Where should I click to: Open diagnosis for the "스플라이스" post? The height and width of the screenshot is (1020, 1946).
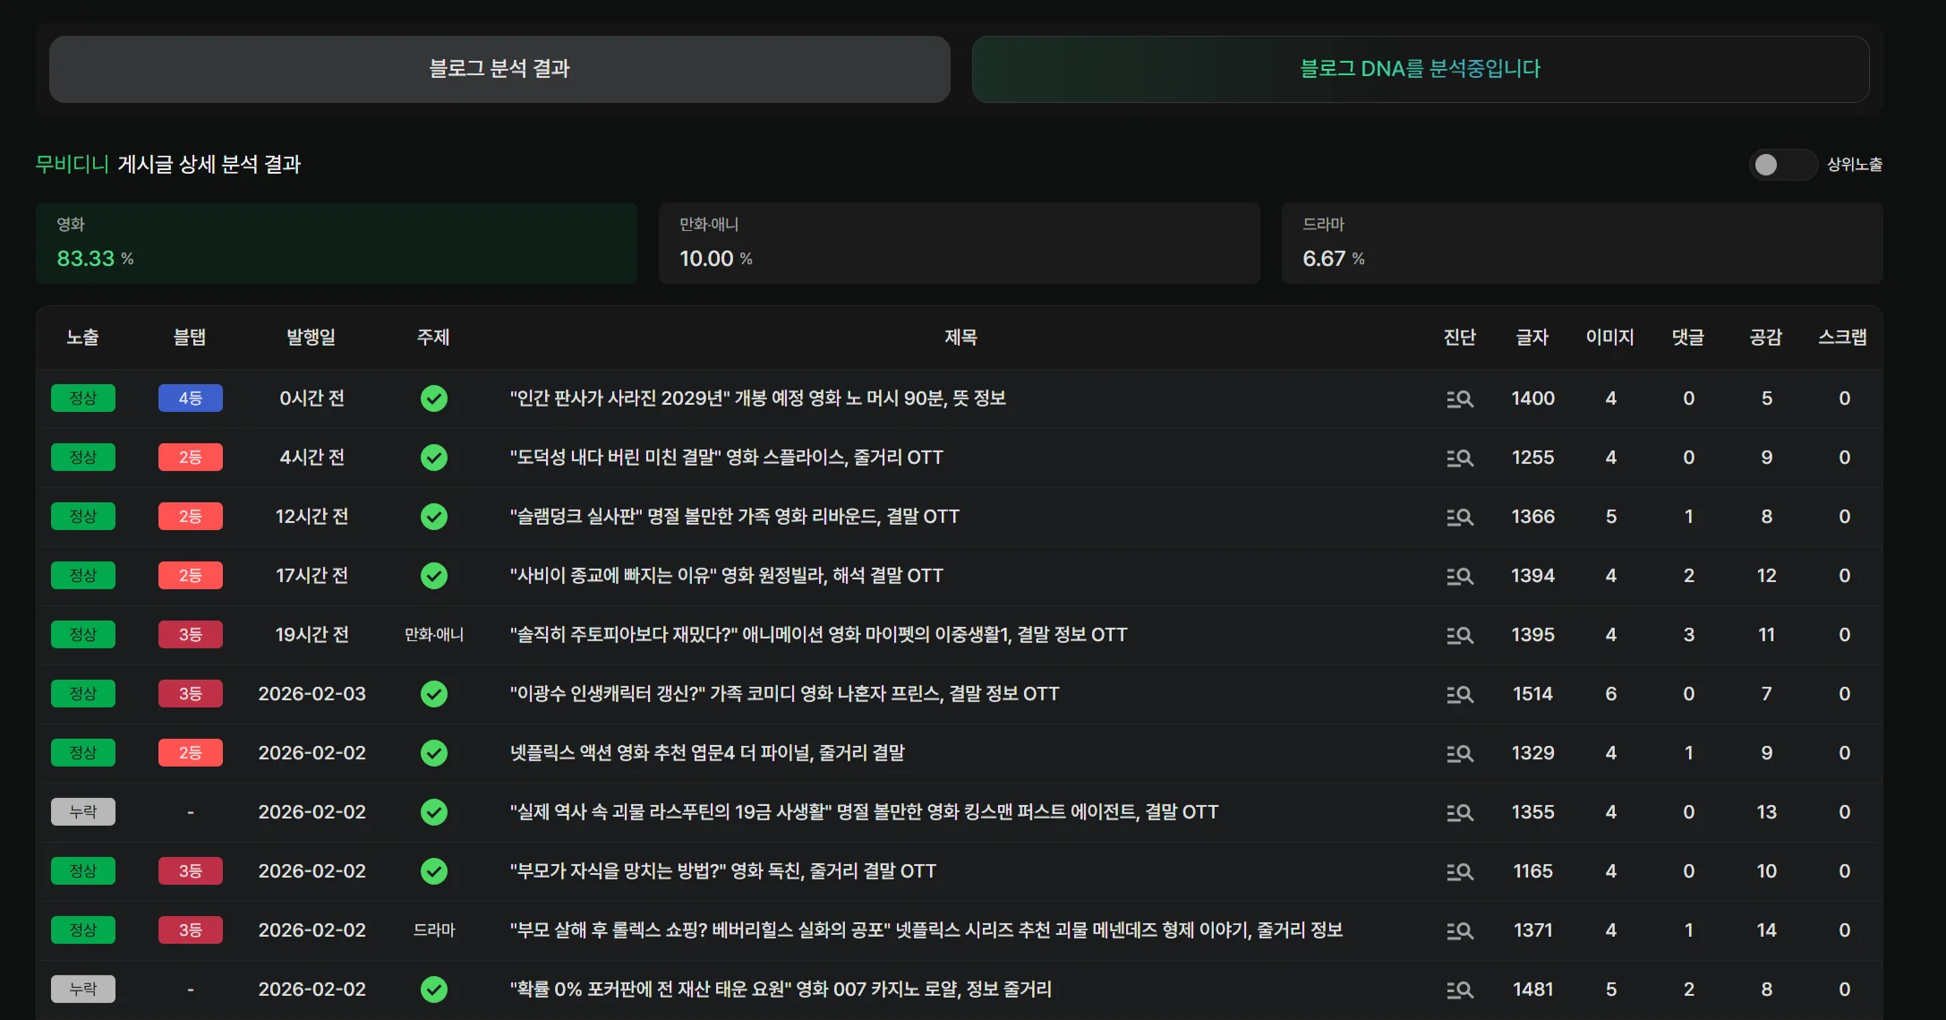pos(1460,458)
